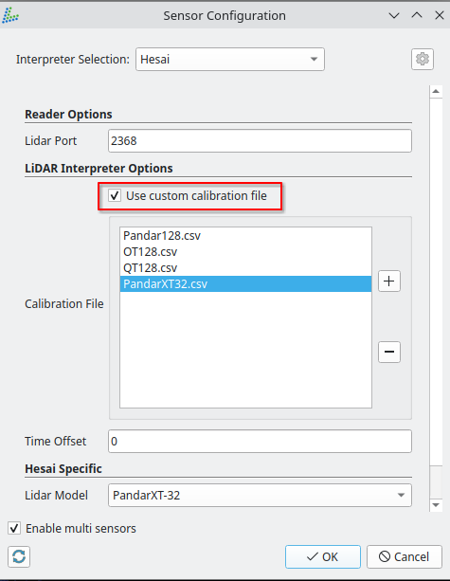Click the application logo in title bar
Image resolution: width=450 pixels, height=581 pixels.
click(10, 15)
